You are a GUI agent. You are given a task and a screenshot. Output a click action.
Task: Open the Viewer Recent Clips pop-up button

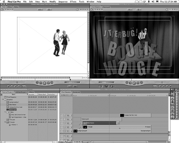pos(70,86)
